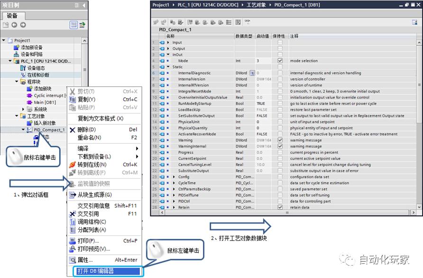Click the keep actual values icon in DB toolbar

pos(173,22)
